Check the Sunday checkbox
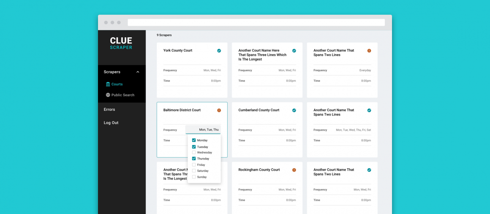 (194, 177)
